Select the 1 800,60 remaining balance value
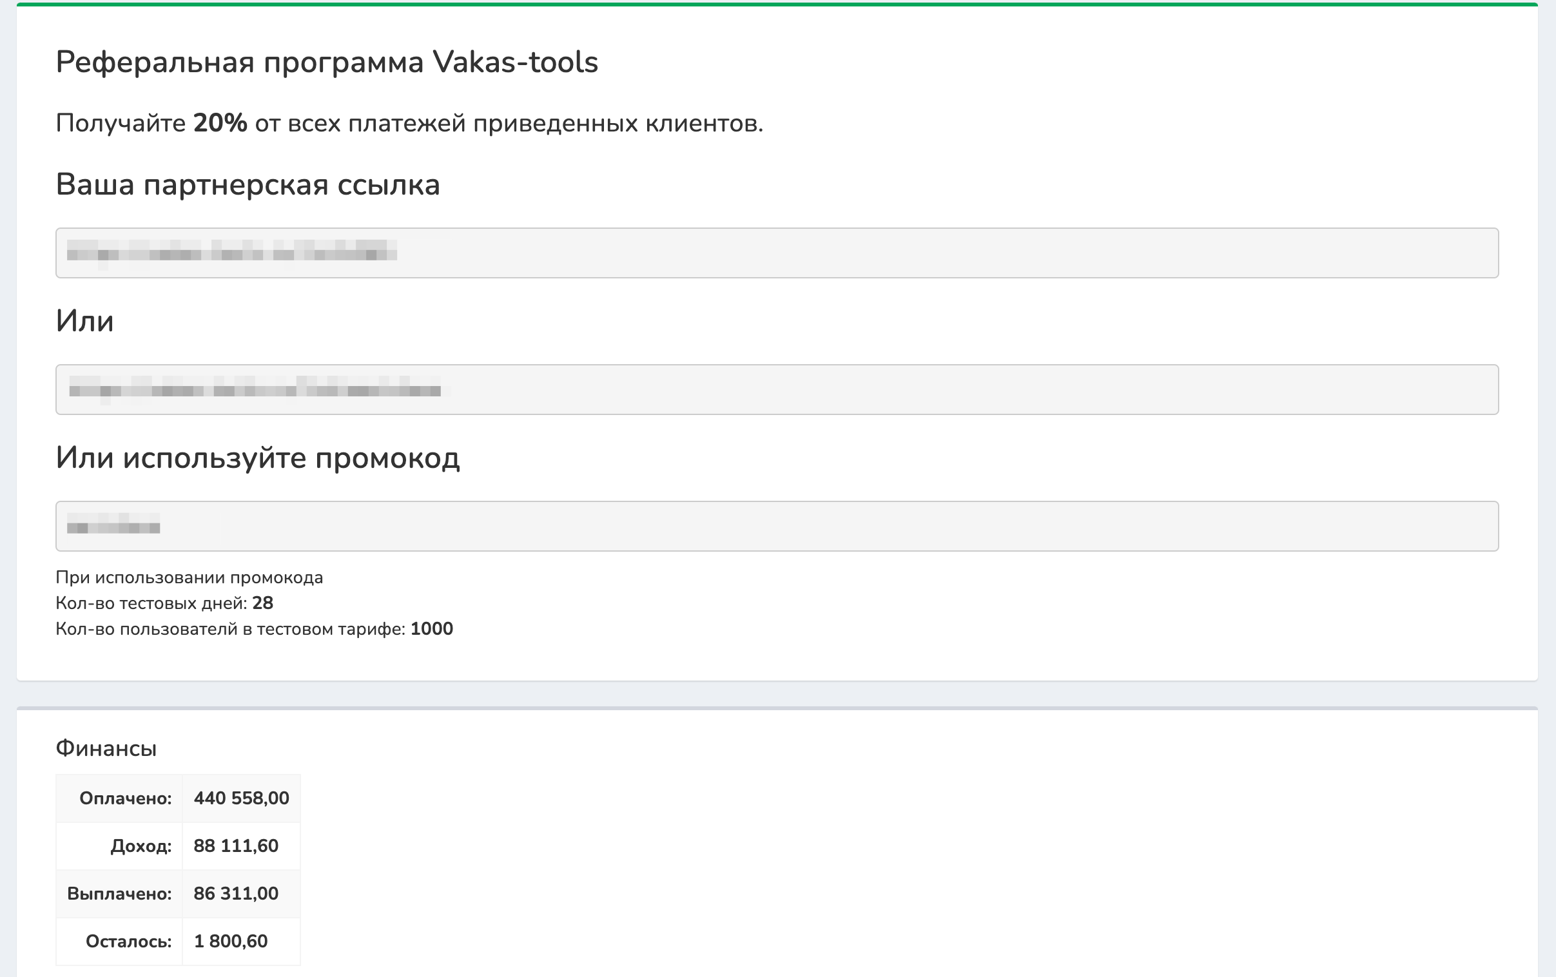Viewport: 1556px width, 977px height. pos(230,942)
